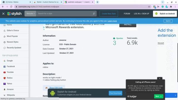
Task: Switch to the Stylish Custom themes tab
Action: (x=48, y=2)
